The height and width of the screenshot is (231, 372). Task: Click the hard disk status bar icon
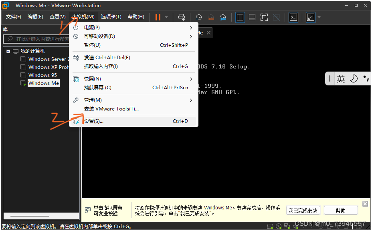pyautogui.click(x=270, y=227)
